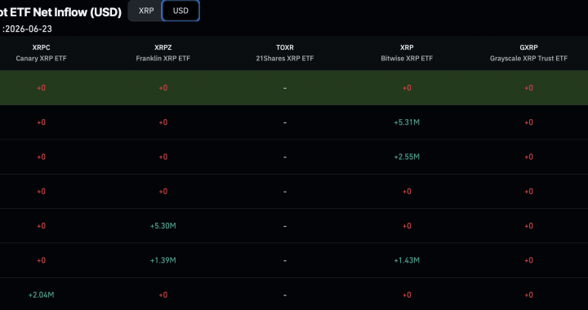Click GXRP +0 cell in green highlighted row
The height and width of the screenshot is (310, 588).
pos(528,88)
